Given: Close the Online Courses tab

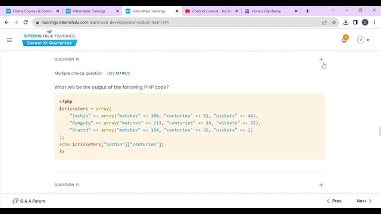Looking at the screenshot, I should point(58,11).
